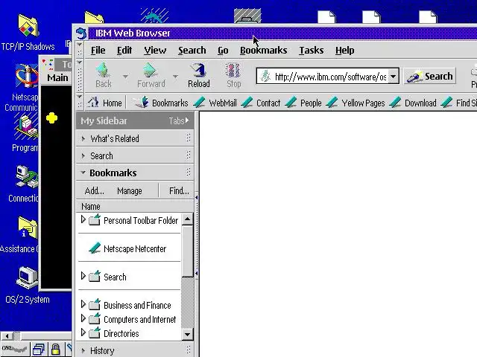Click the URL address field
The height and width of the screenshot is (357, 477).
(330, 77)
